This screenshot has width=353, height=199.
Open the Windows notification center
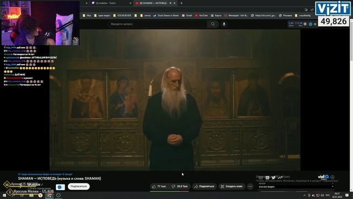tap(347, 195)
